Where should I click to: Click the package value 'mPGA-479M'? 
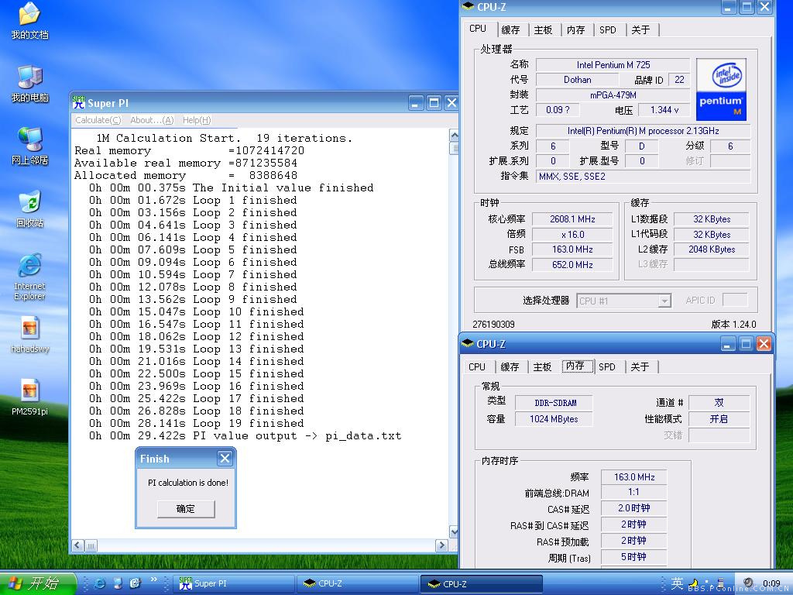click(x=613, y=95)
